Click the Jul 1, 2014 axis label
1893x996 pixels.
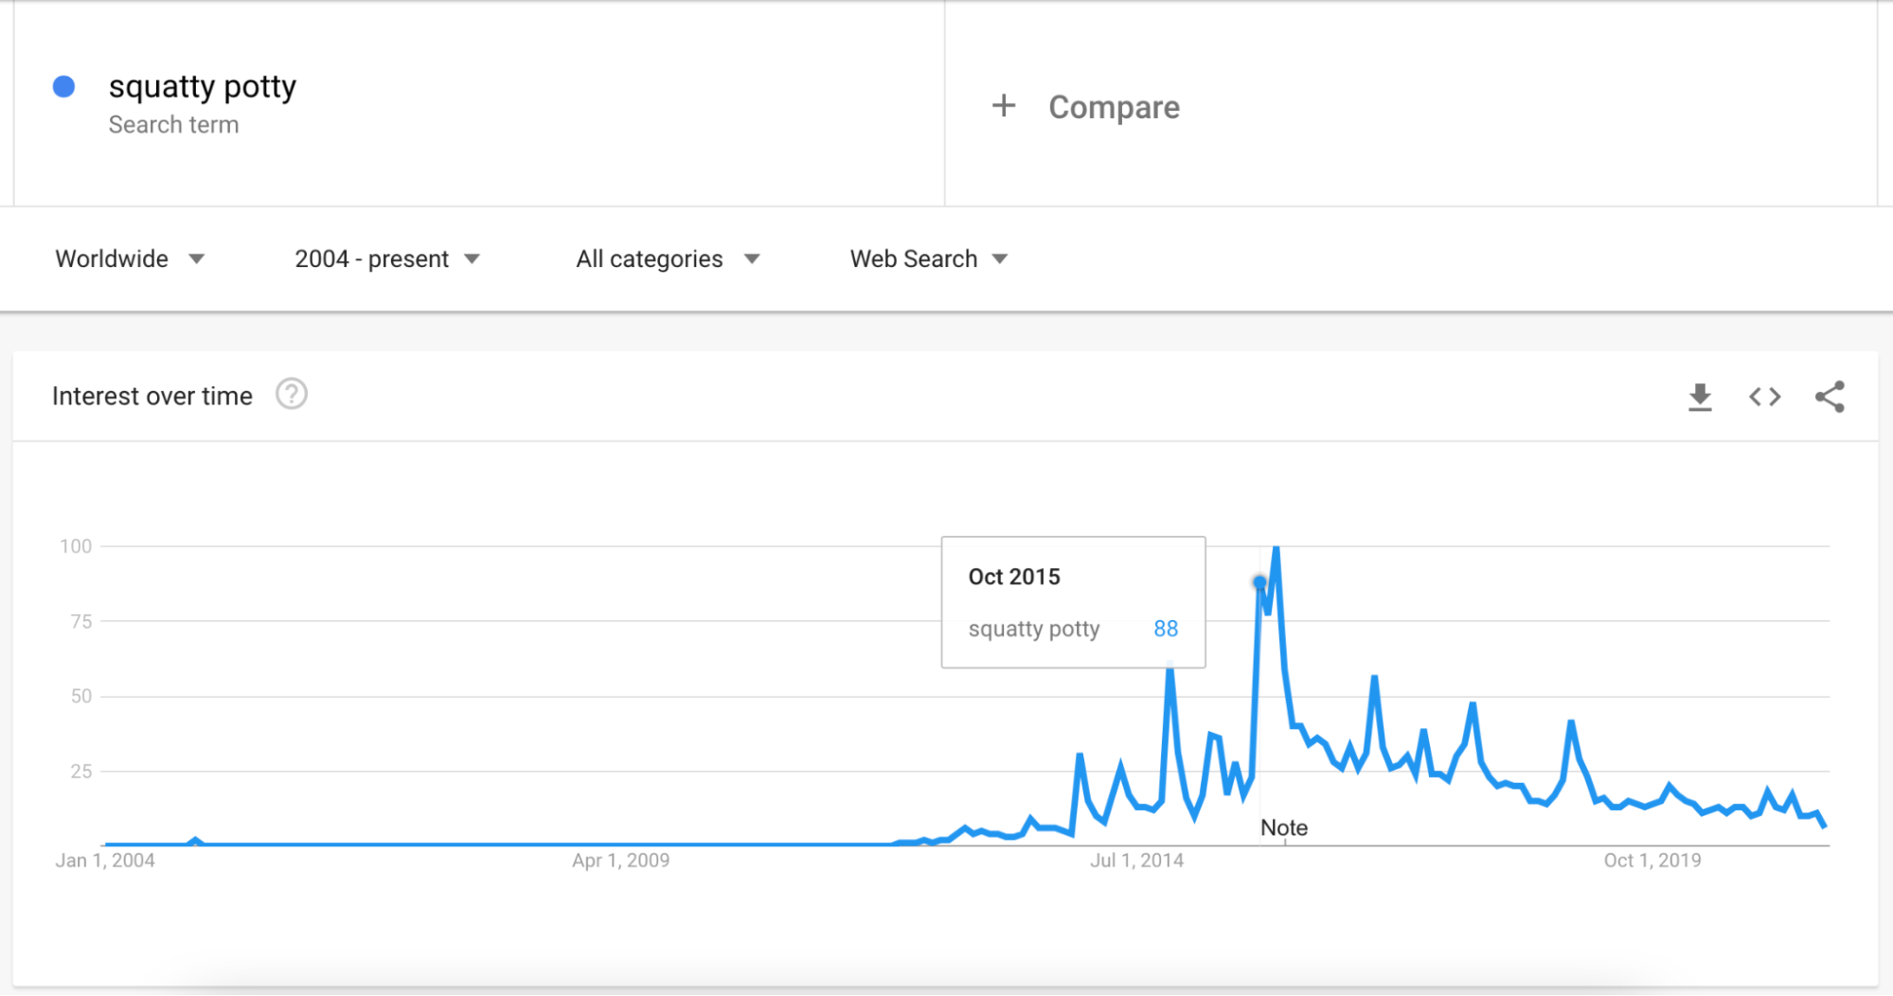tap(1136, 861)
